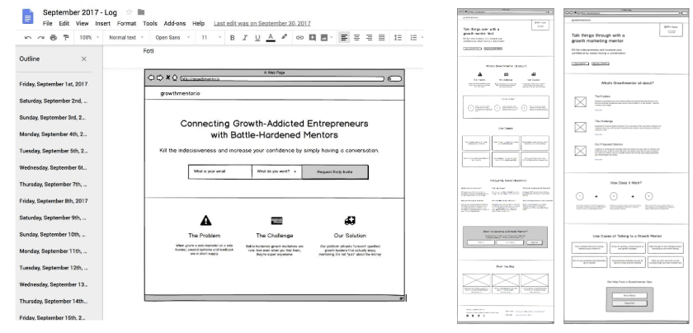Go to Saturday, September 2nd outline entry

54,101
